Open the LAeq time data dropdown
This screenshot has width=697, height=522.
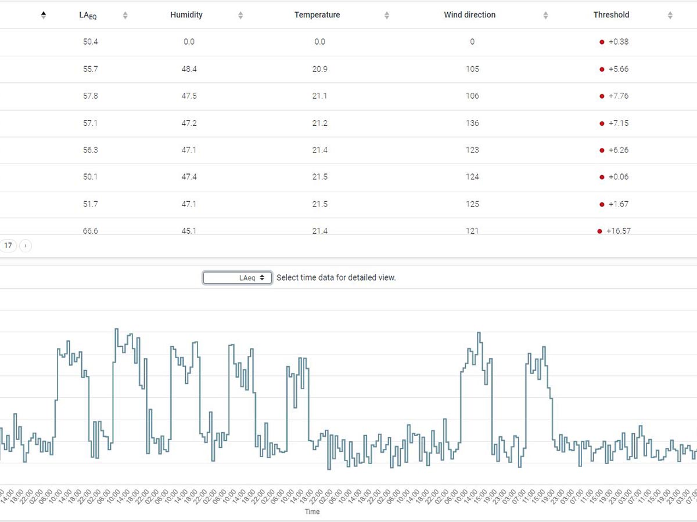pos(237,278)
